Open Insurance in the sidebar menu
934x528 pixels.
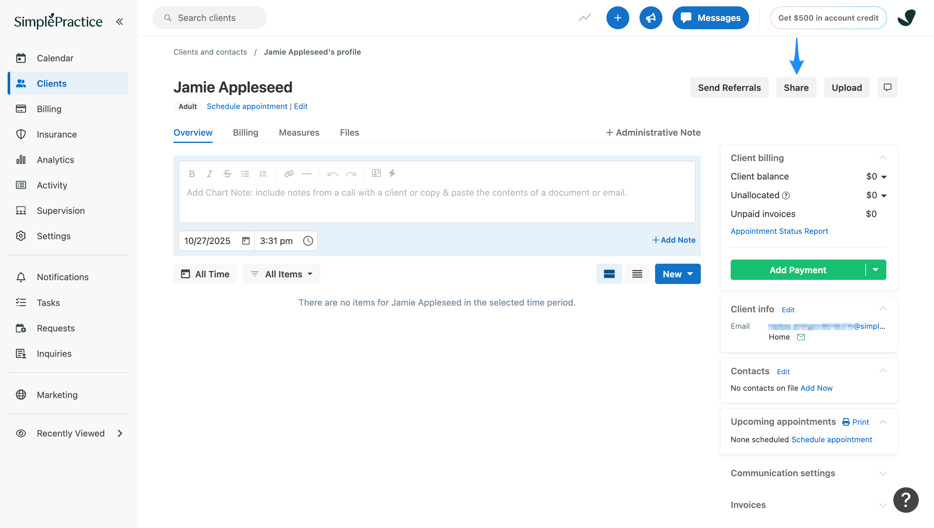(x=57, y=134)
